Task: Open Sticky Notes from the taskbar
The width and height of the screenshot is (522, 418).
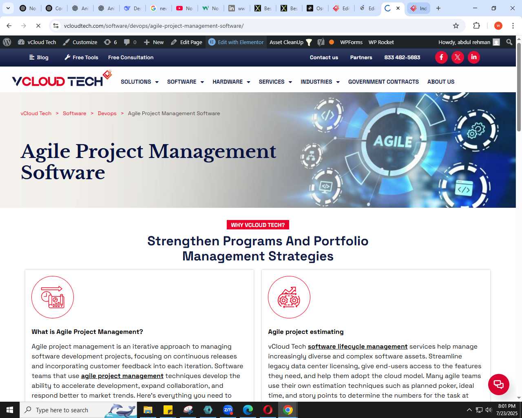Action: [168, 410]
